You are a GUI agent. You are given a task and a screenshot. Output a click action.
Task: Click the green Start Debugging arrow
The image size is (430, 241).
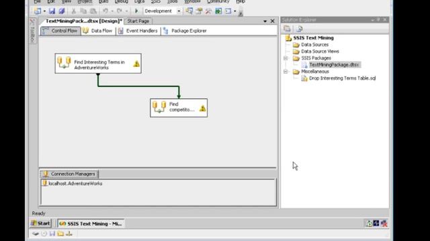click(136, 11)
